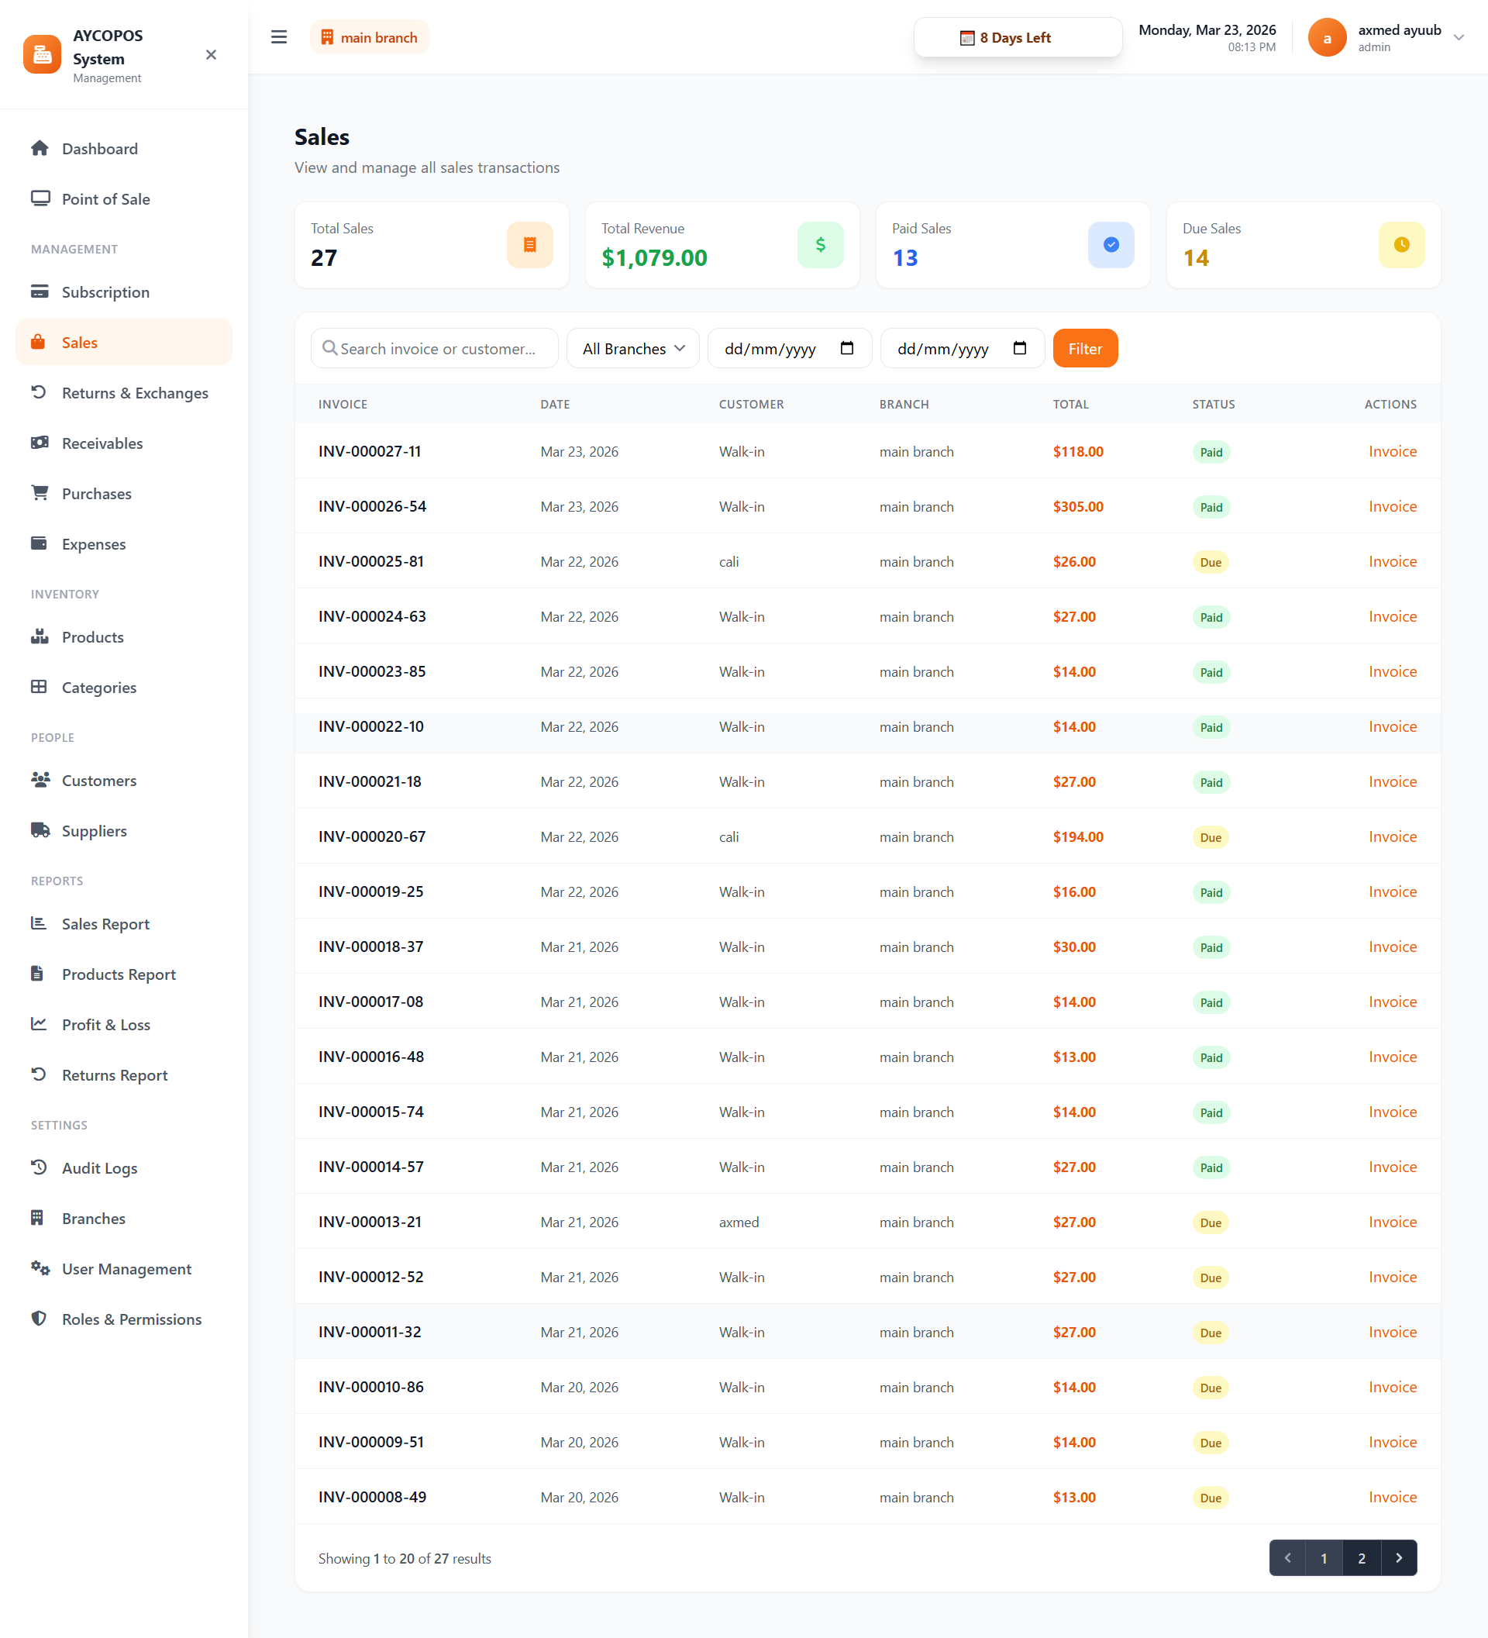This screenshot has width=1488, height=1638.
Task: Click the Total Sales receipt icon
Action: coord(529,244)
